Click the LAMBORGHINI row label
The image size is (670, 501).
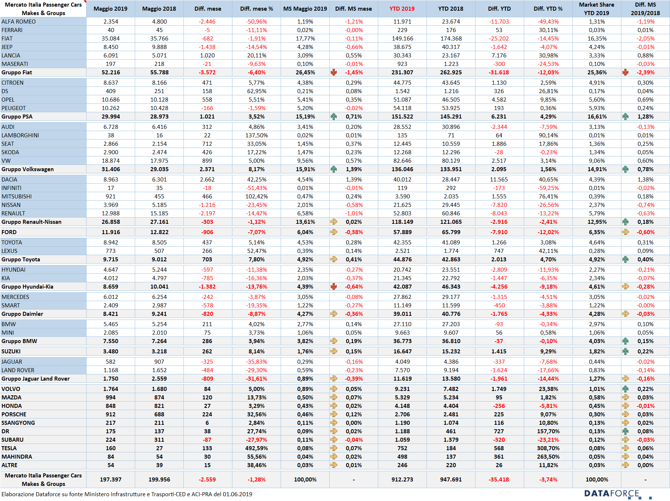click(20, 135)
